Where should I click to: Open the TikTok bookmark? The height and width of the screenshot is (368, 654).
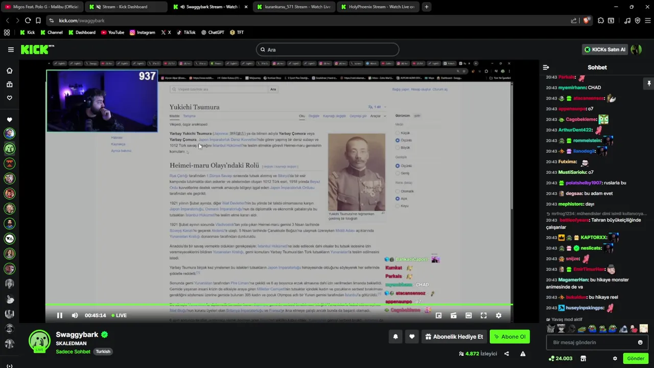coord(186,32)
